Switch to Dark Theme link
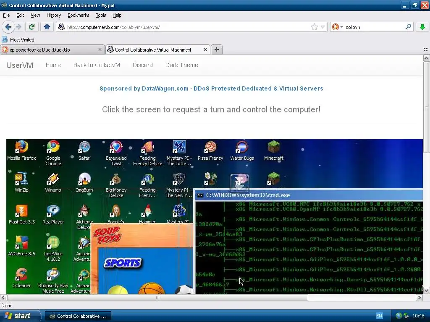The height and width of the screenshot is (322, 430). coord(181,65)
